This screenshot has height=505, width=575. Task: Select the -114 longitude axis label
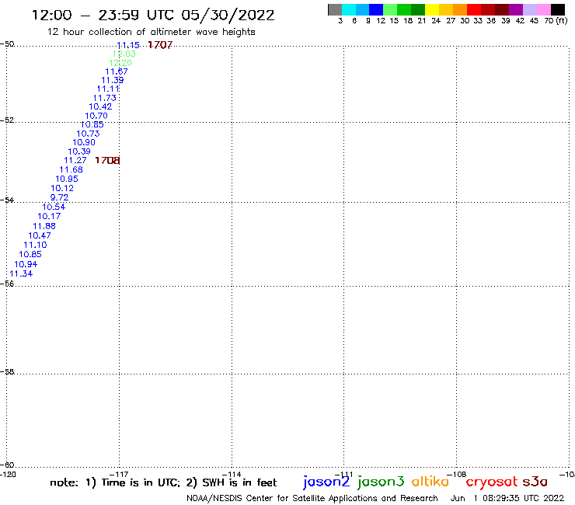[232, 474]
